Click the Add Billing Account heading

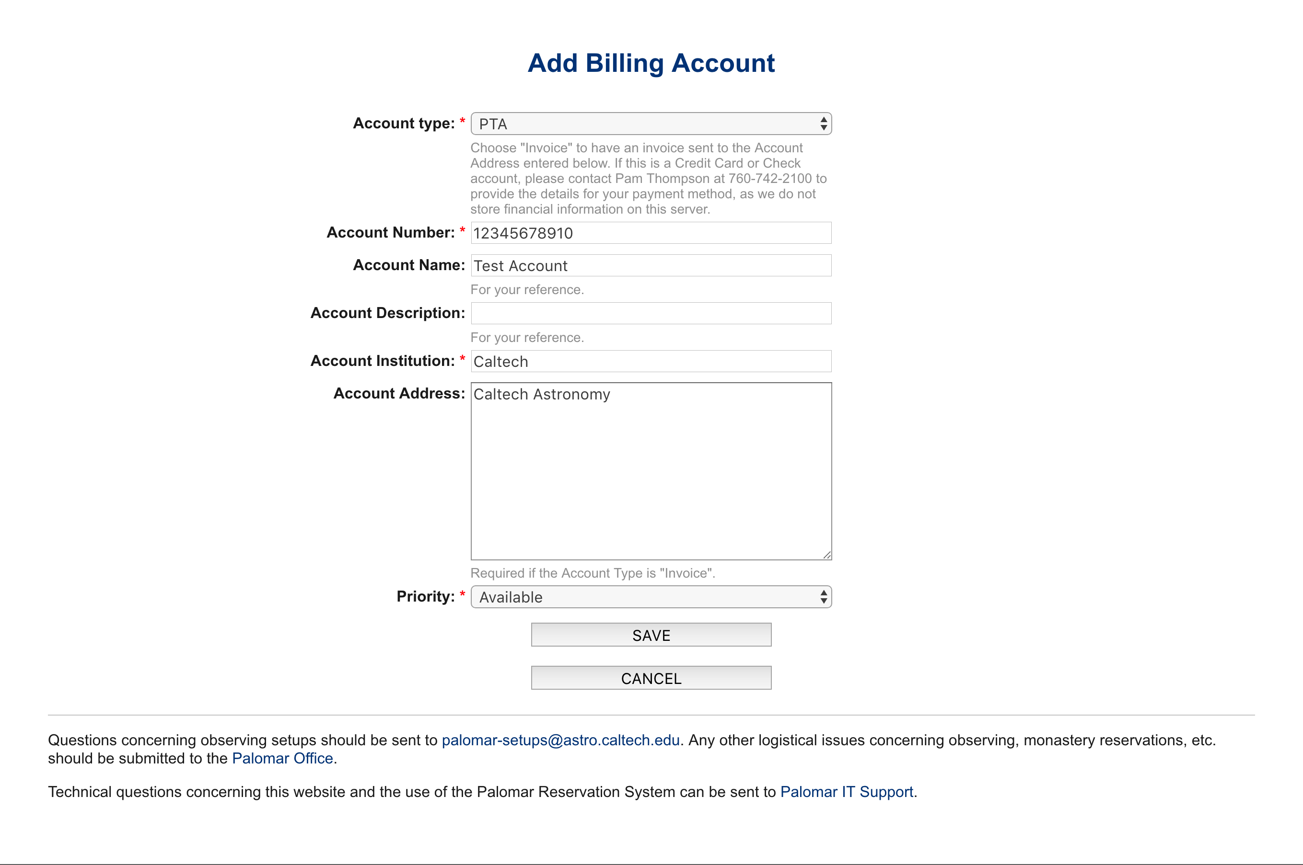651,63
